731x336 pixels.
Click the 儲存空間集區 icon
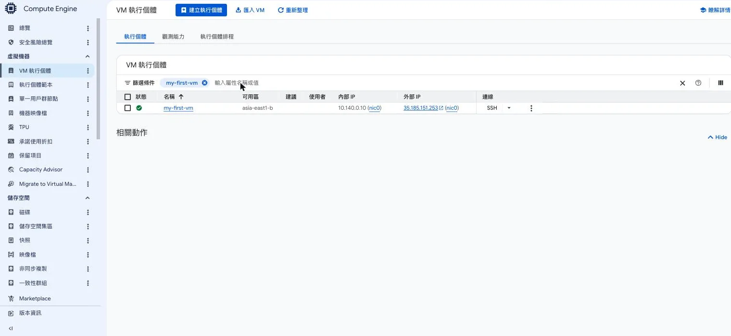(x=11, y=226)
